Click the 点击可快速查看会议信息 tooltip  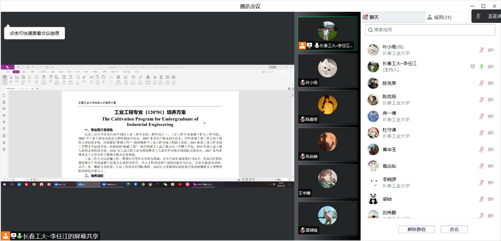(35, 34)
